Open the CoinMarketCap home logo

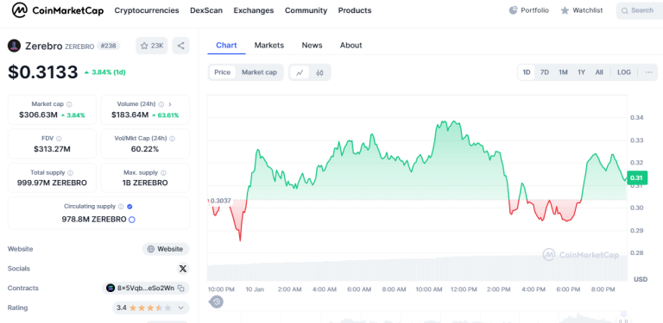(58, 10)
